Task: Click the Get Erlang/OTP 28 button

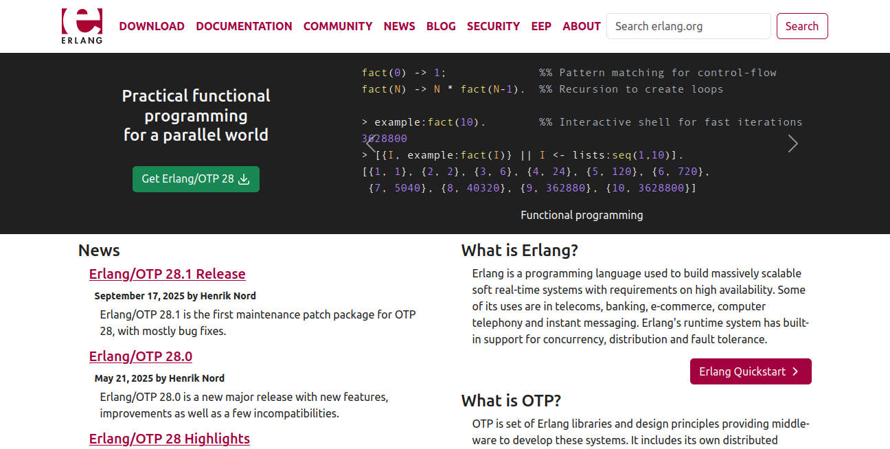Action: 196,179
